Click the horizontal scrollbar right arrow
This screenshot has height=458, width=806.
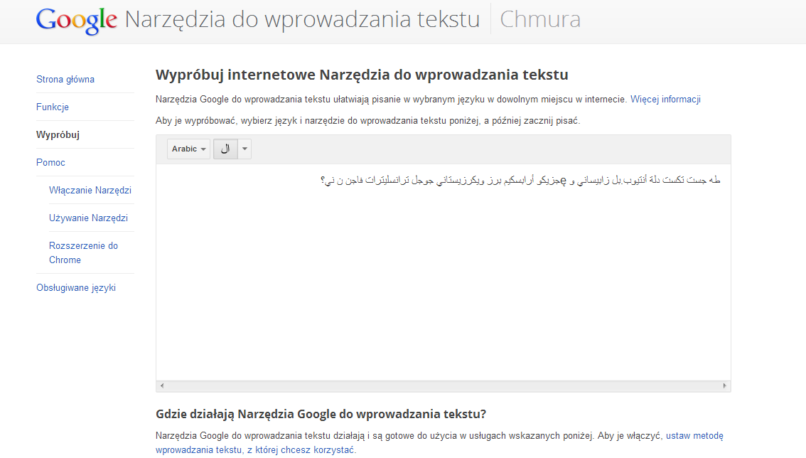[x=725, y=385]
